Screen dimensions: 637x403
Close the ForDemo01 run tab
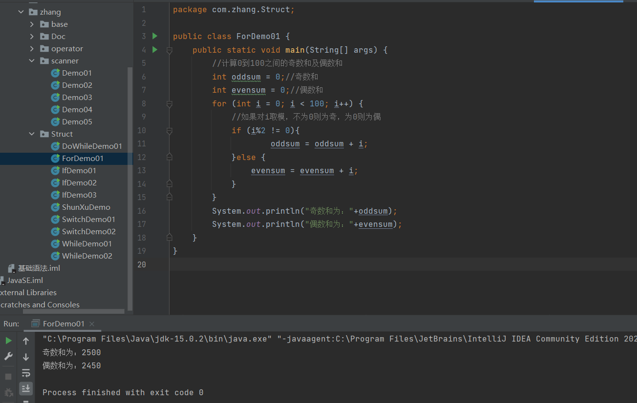[x=92, y=323]
